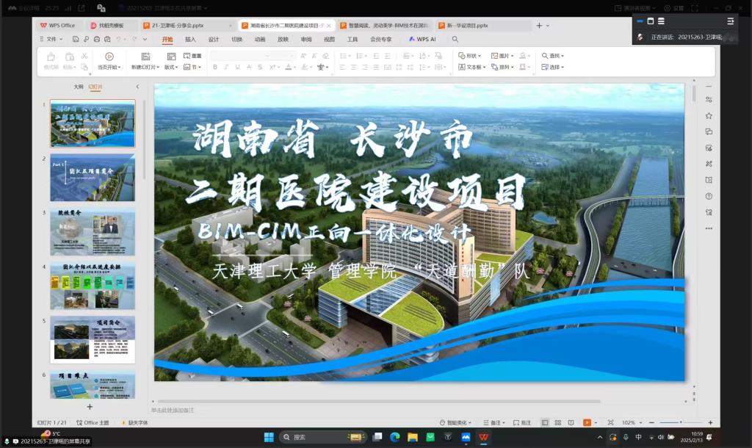
Task: Open the 选择 Select button
Action: point(552,67)
